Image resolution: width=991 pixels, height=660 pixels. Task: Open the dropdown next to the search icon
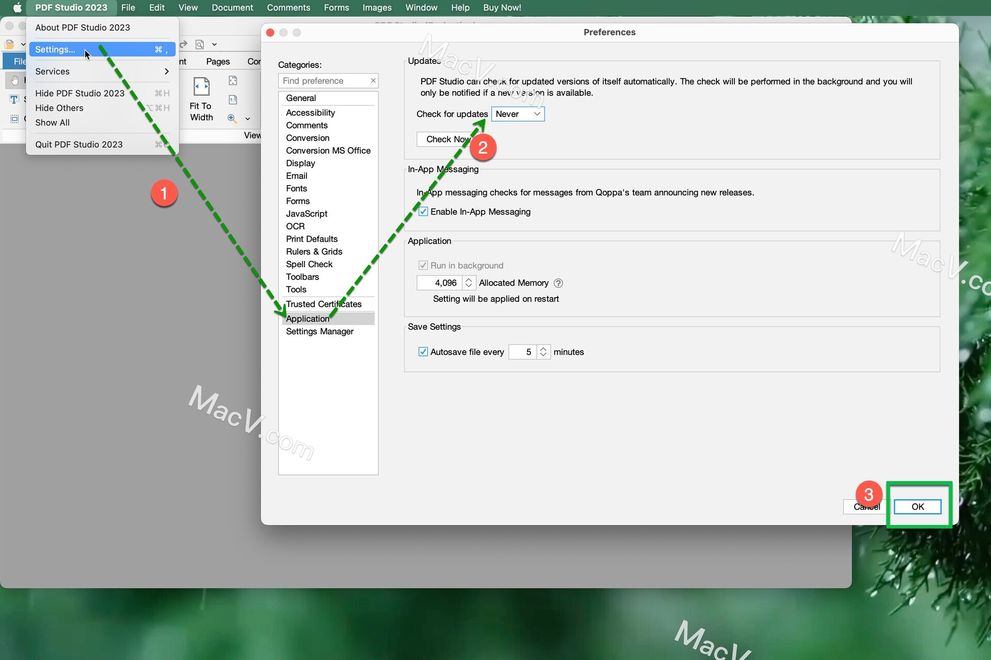pos(214,44)
